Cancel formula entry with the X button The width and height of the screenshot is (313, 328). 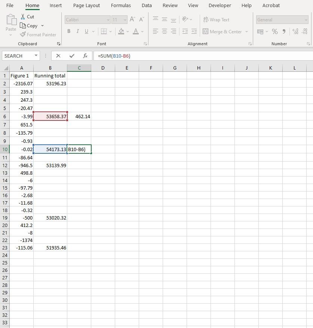[x=58, y=55]
